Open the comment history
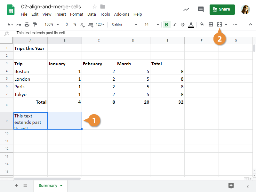The image size is (256, 192). (x=201, y=9)
